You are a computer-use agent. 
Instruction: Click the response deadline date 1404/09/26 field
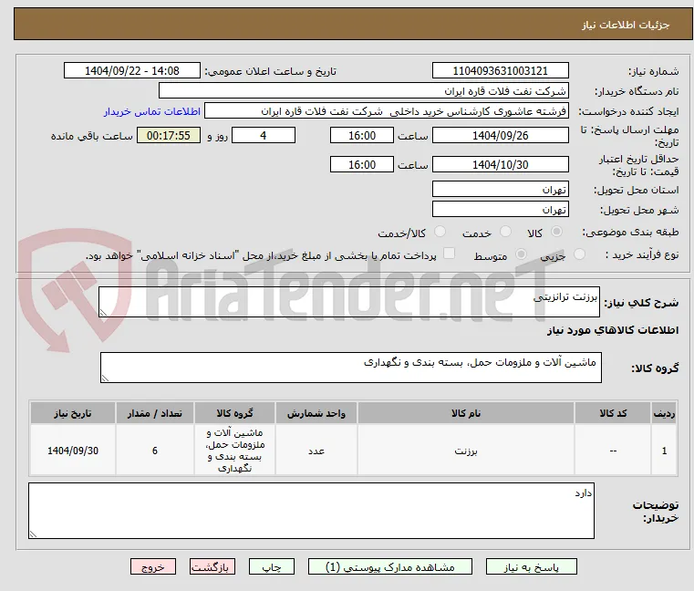tap(500, 135)
